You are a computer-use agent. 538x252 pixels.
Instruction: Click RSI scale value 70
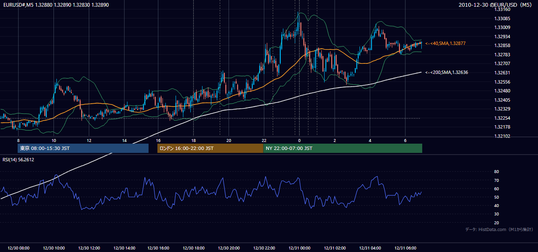[x=496, y=180]
